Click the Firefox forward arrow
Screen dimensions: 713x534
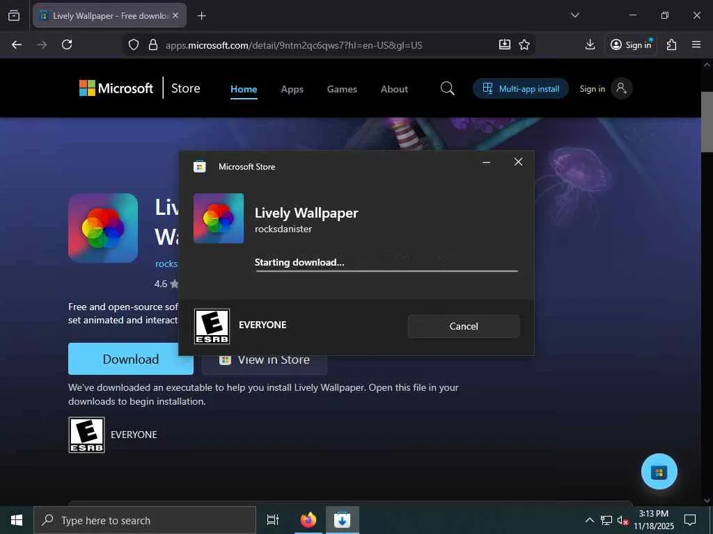click(42, 44)
